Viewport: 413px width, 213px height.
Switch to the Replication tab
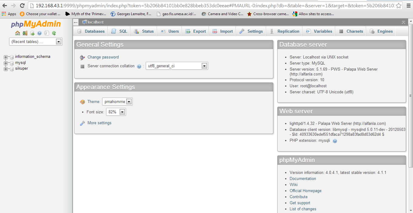point(285,31)
